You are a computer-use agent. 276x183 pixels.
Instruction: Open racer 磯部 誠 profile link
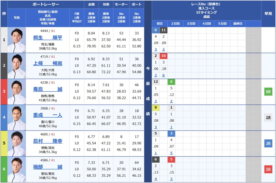point(48,167)
